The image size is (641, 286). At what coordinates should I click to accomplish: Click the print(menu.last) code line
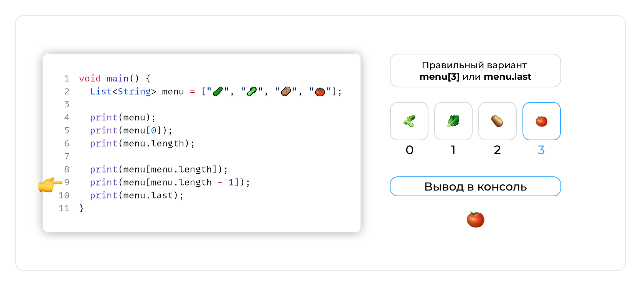coord(137,196)
